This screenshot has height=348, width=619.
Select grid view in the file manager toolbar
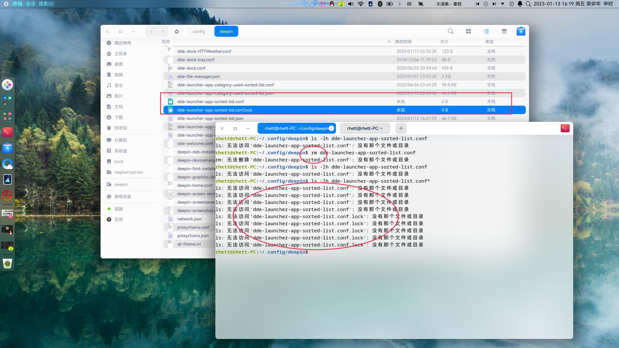click(468, 31)
